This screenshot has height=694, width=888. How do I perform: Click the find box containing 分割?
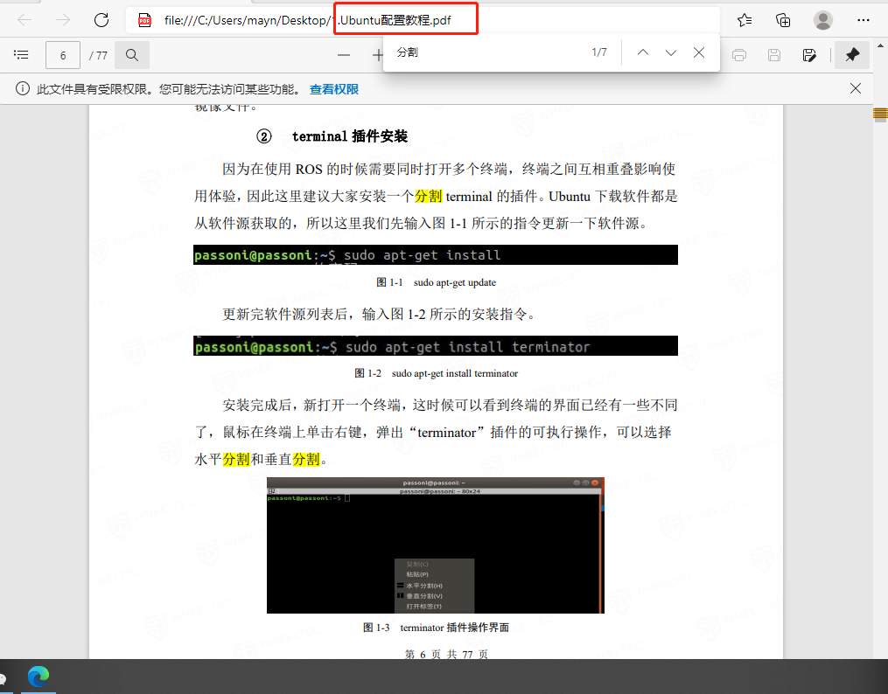pos(487,52)
